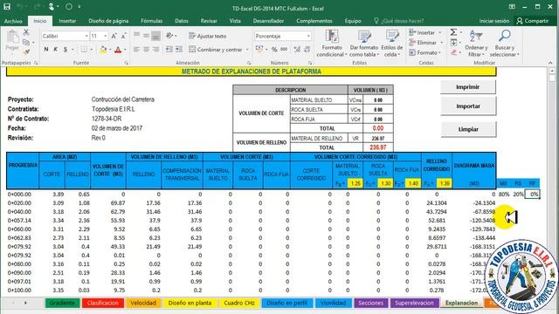Image resolution: width=559 pixels, height=314 pixels.
Task: Click the Insertar cells icon
Action: tap(412, 32)
